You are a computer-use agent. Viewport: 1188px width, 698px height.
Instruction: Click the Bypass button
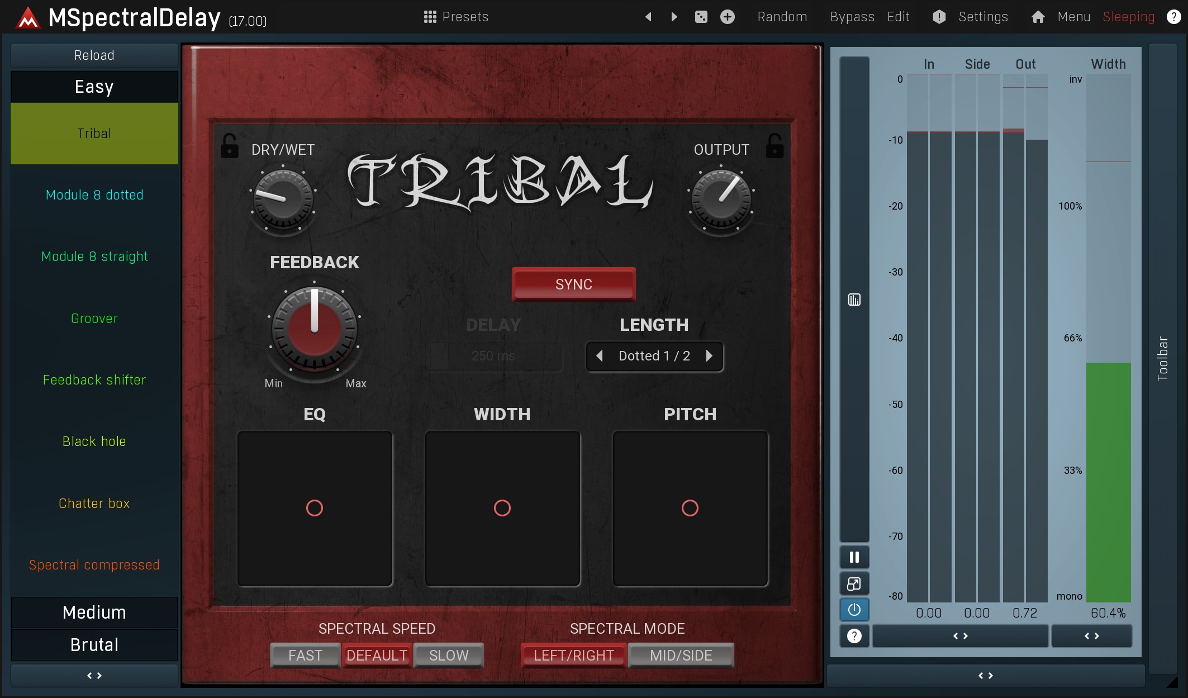coord(852,17)
